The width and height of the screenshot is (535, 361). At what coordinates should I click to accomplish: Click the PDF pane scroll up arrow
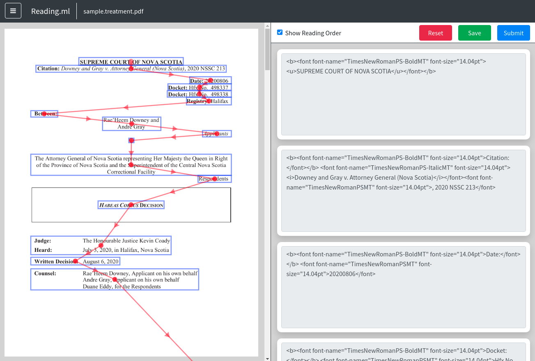268,25
